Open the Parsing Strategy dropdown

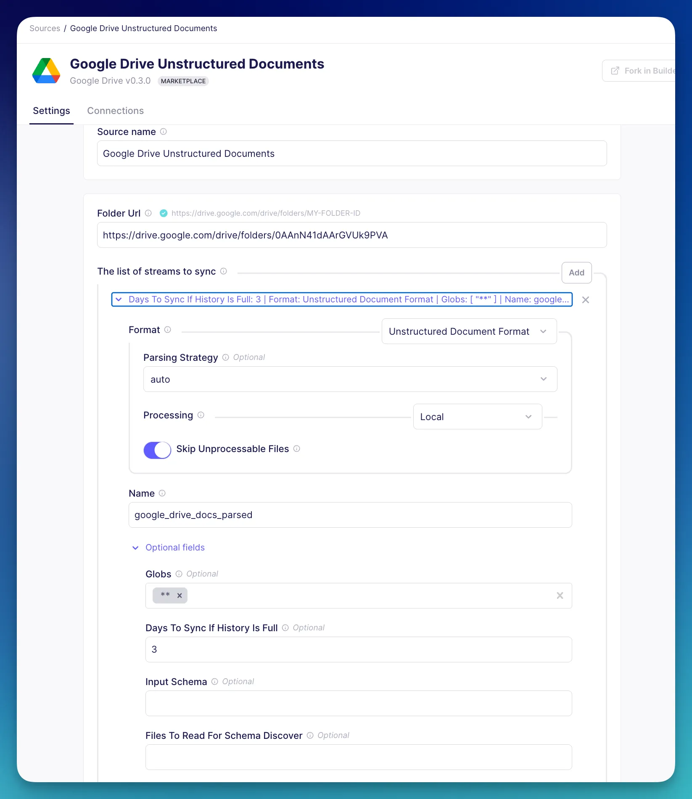coord(350,379)
